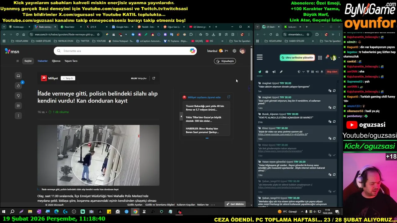Viewport: 397px width, 223px height.
Task: Click the like icon with badge 2
Action: 18,85
